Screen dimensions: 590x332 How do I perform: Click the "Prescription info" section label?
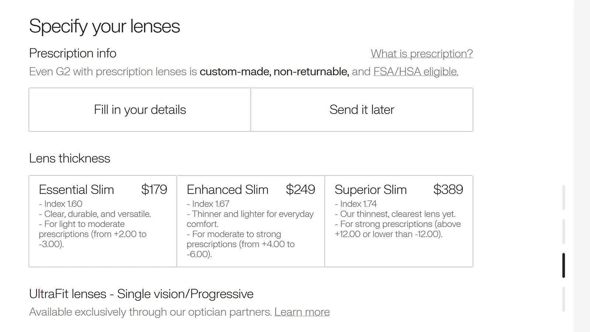[x=73, y=53]
